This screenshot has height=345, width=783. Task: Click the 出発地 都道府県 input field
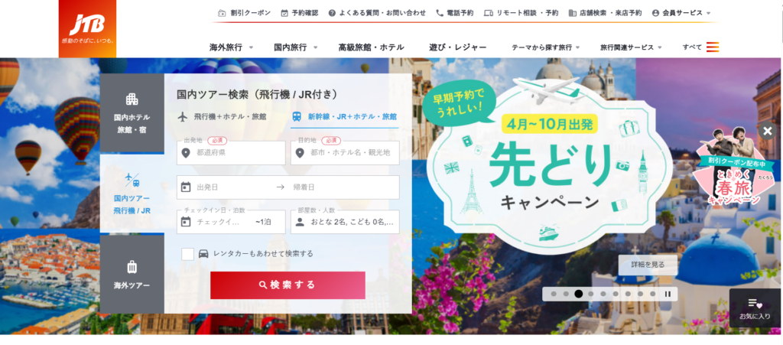pos(231,153)
